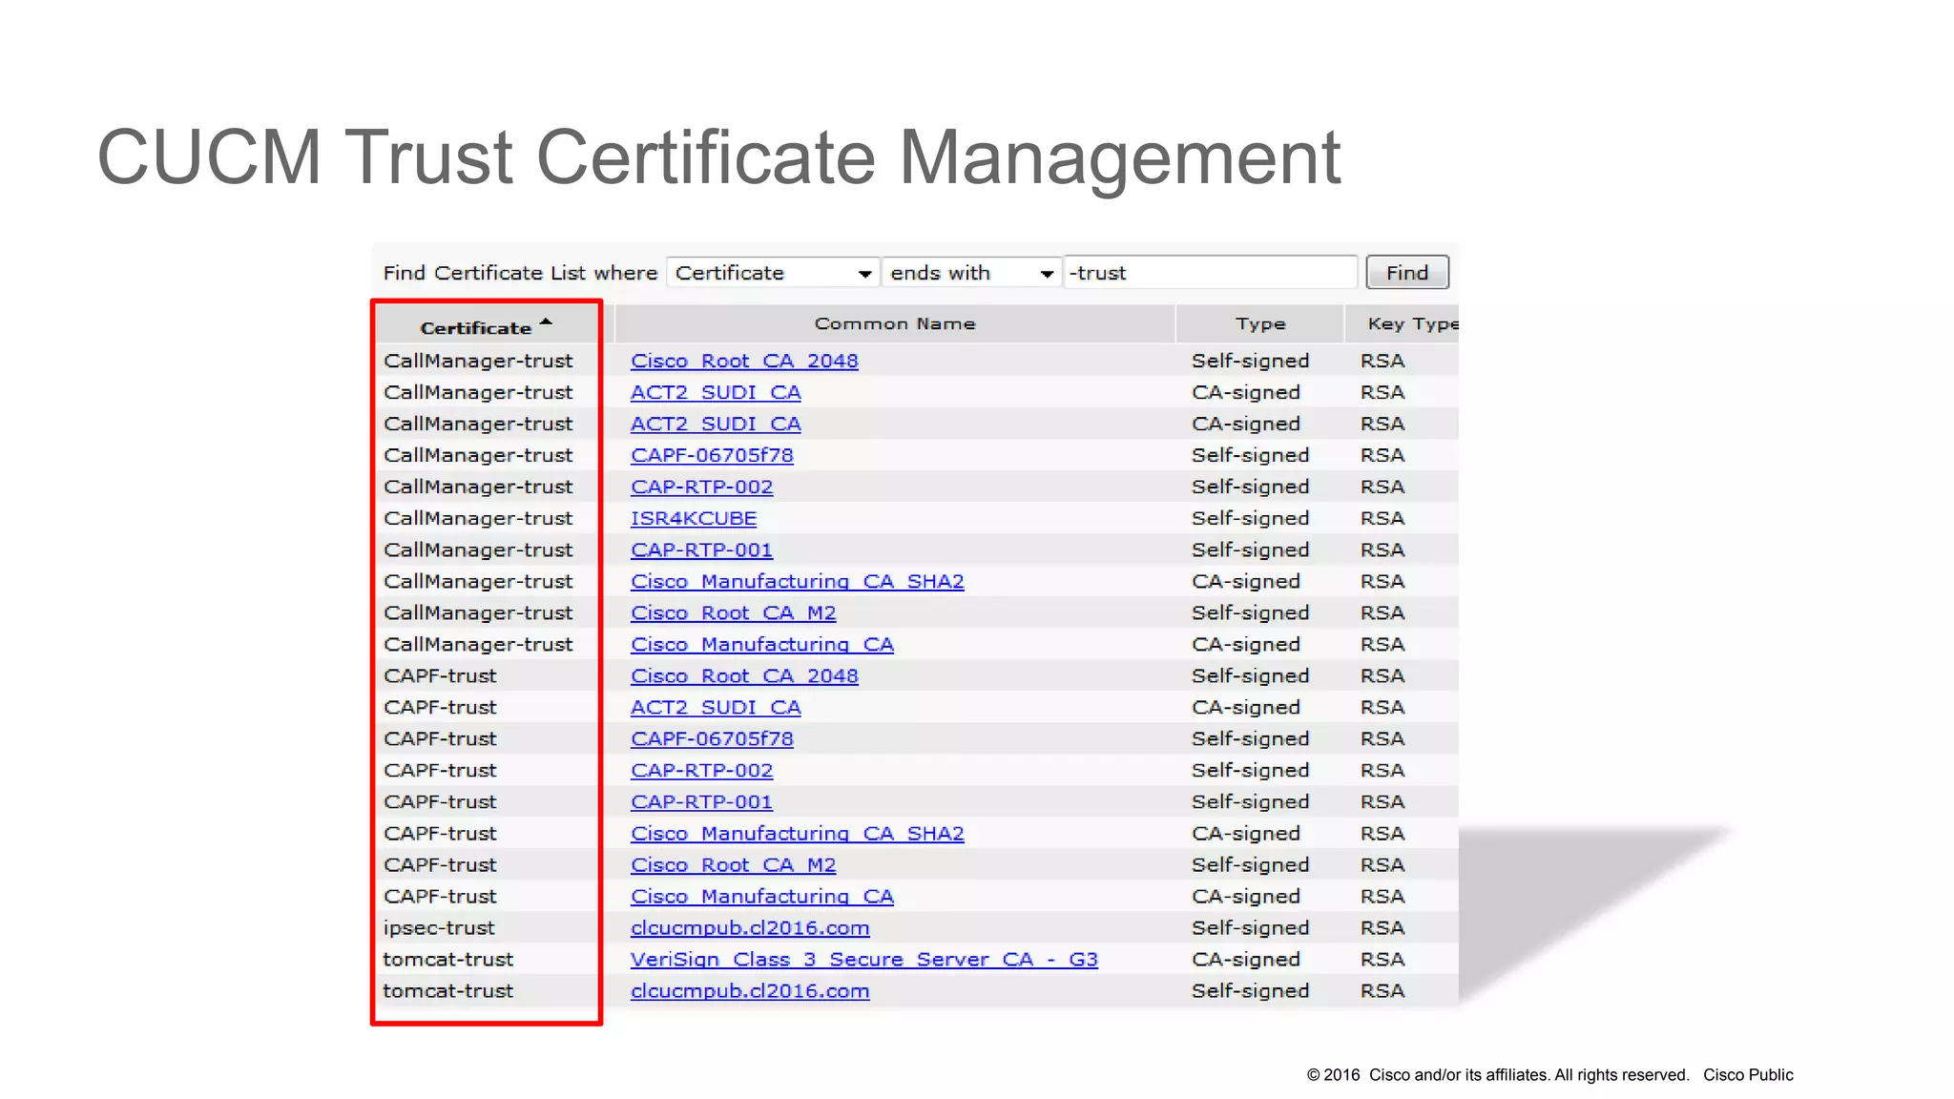Screen dimensions: 1954x1099
Task: Open Cisco_Root_CA_2048 in first CallManager-trust row
Action: [x=744, y=361]
